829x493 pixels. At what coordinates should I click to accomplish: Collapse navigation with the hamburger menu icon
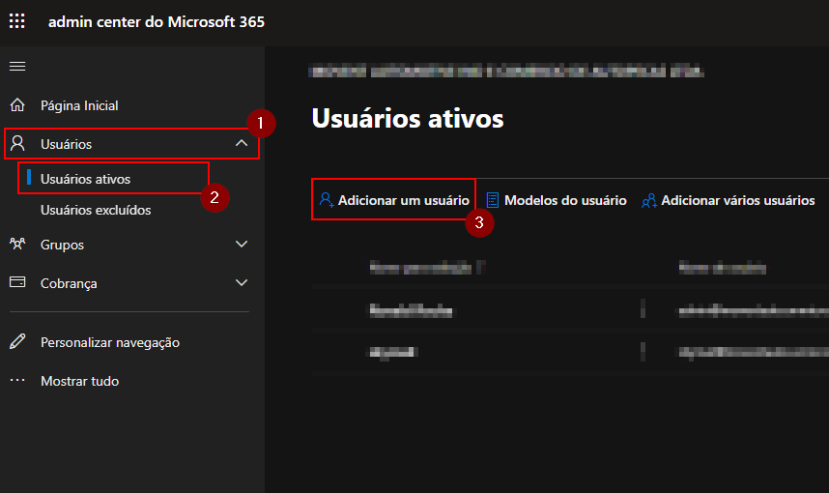point(17,66)
